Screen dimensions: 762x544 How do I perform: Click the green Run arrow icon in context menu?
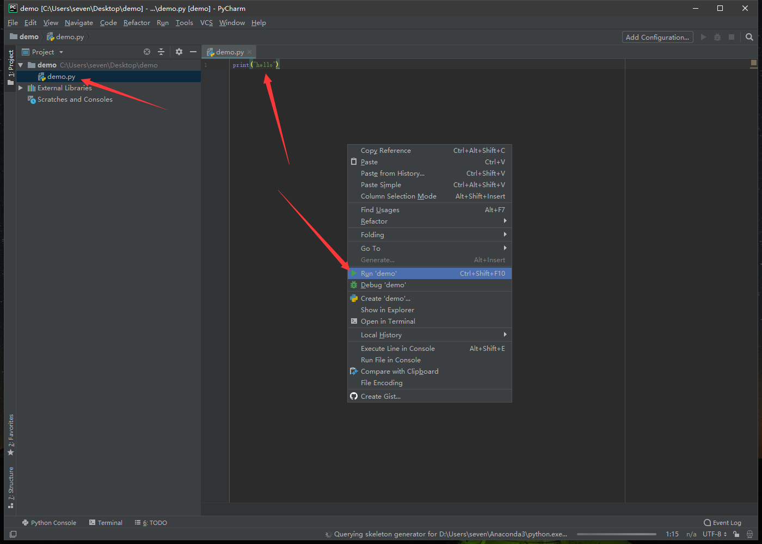click(x=354, y=274)
